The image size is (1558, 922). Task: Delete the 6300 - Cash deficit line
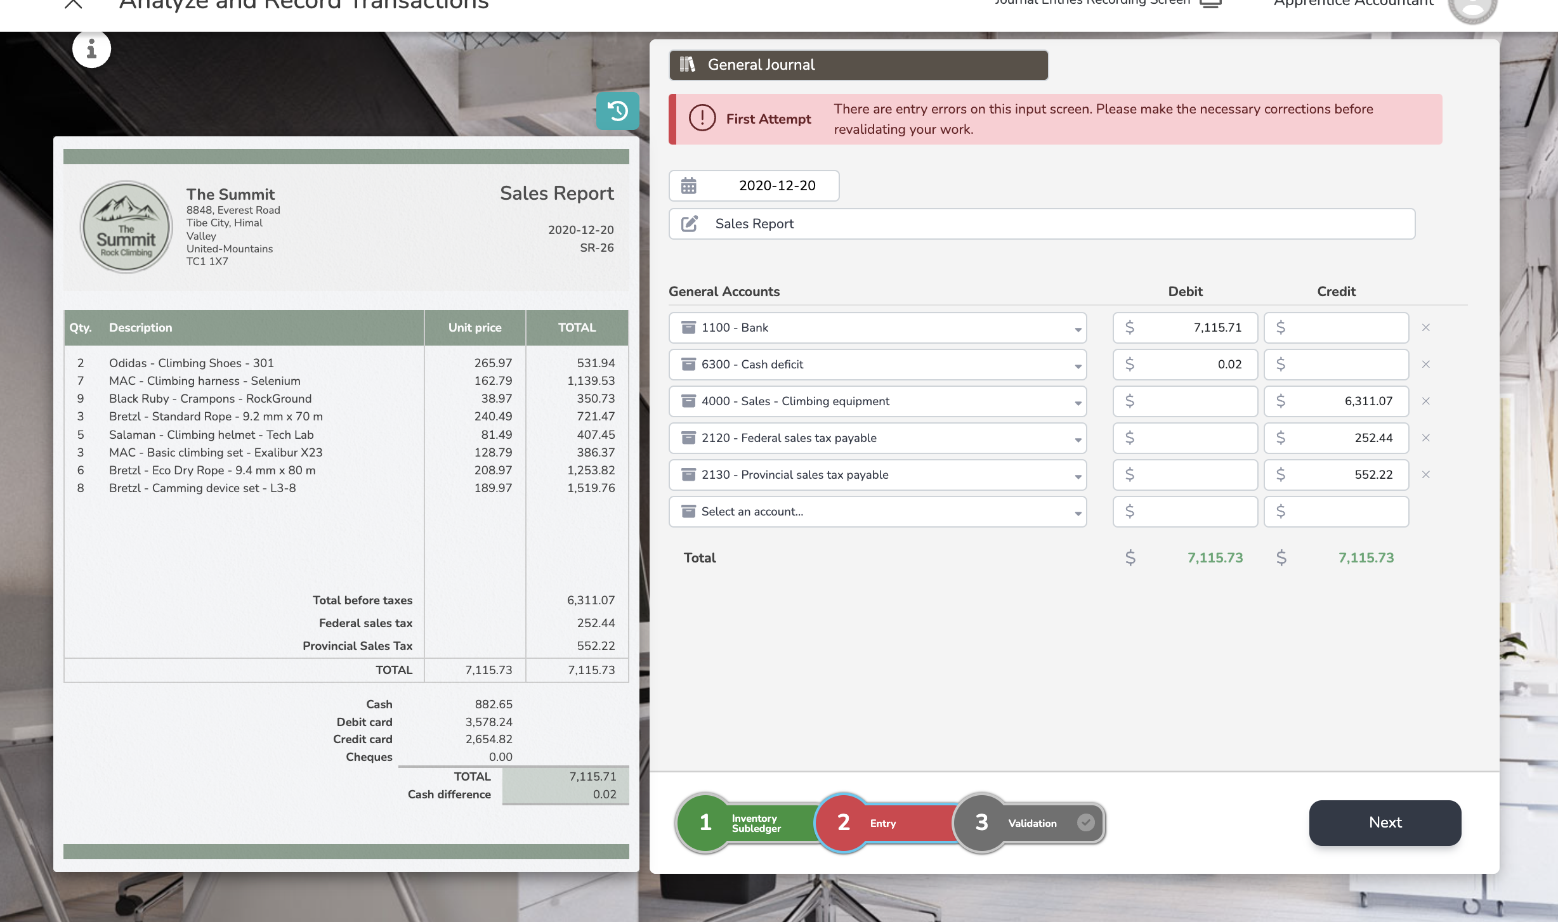[x=1425, y=365]
